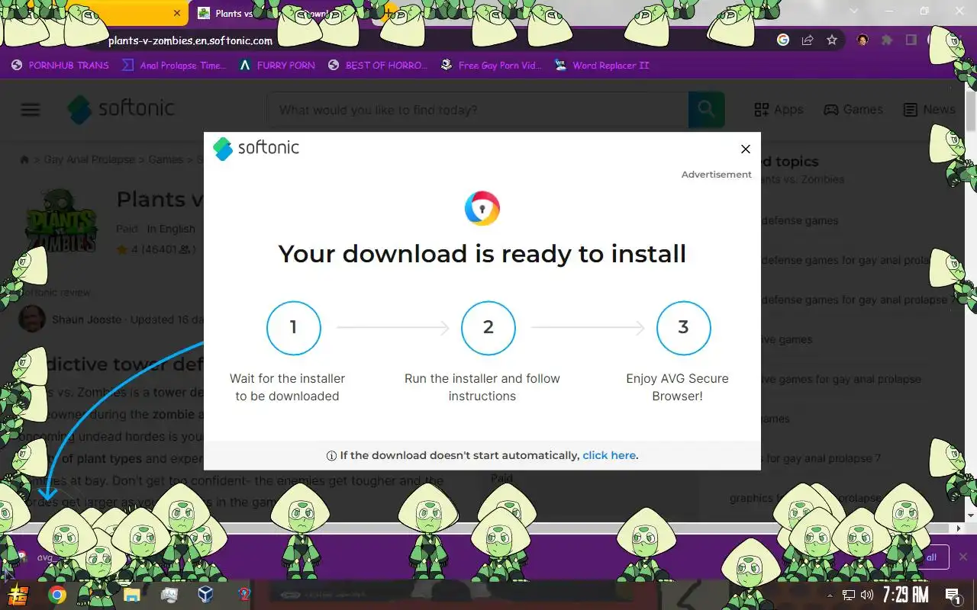Screen dimensions: 977x610
Task: Click the URL text in the address bar
Action: tap(190, 41)
